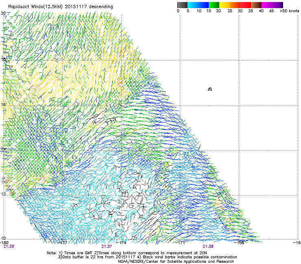The height and width of the screenshot is (264, 301).
Task: Click the '0' label under the color scale
Action: [x=178, y=11]
